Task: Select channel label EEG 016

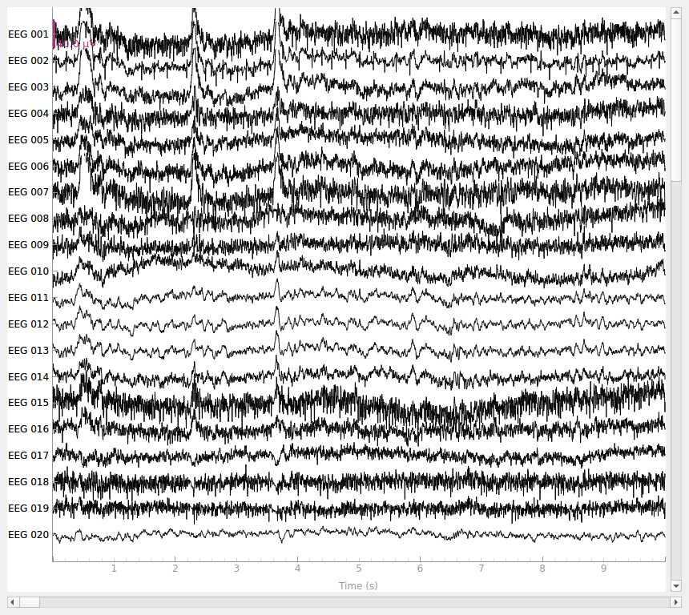Action: tap(29, 428)
